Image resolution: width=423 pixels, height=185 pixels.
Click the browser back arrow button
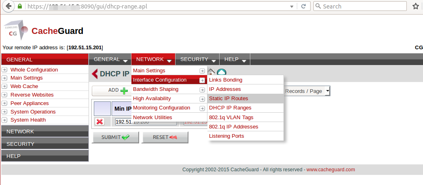8,6
